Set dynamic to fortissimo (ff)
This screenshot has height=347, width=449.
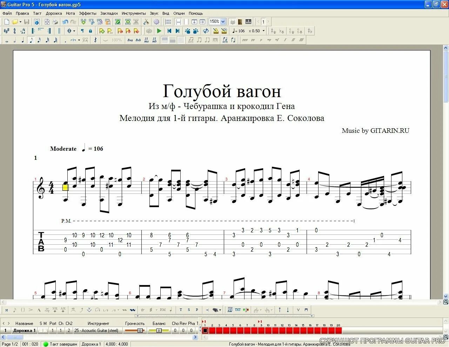point(293,40)
